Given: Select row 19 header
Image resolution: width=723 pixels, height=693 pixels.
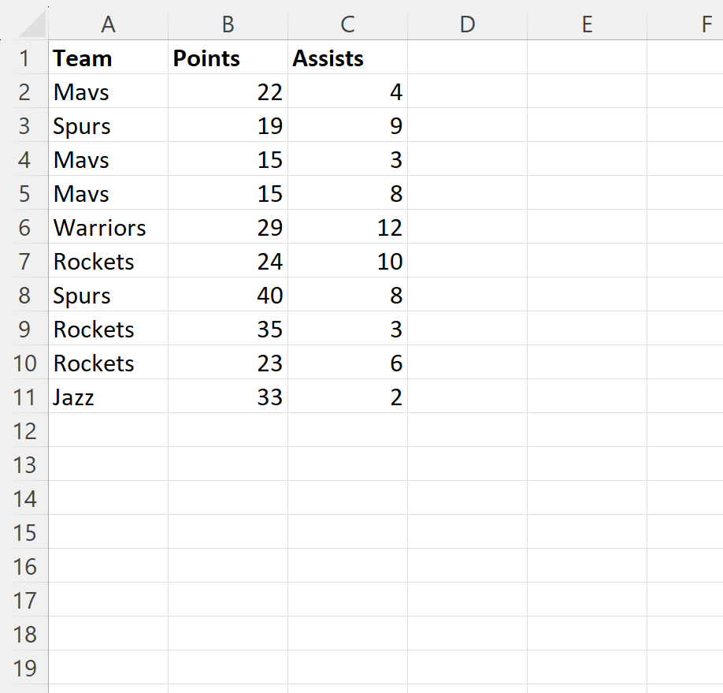Looking at the screenshot, I should click(26, 668).
